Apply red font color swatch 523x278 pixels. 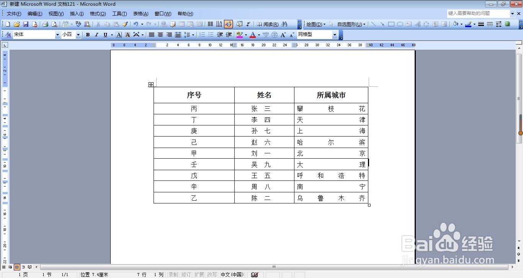[252, 34]
